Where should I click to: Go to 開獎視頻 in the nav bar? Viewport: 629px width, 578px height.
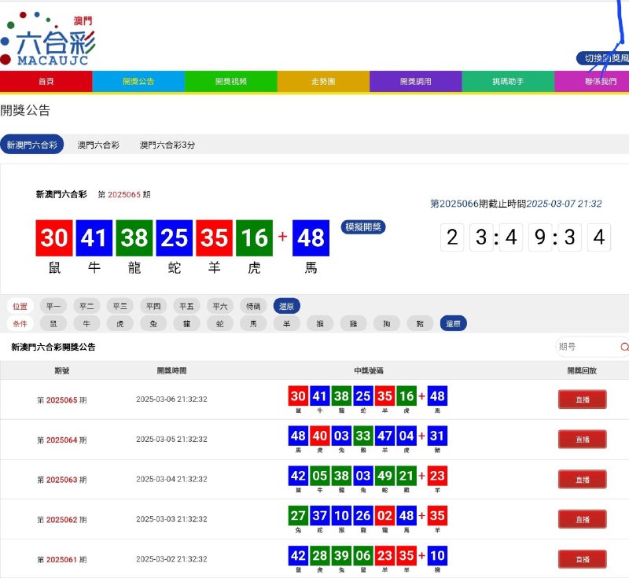point(230,82)
